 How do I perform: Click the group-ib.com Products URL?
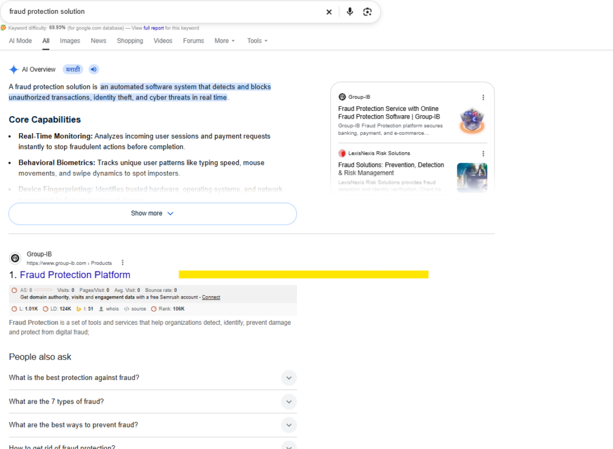pyautogui.click(x=69, y=263)
